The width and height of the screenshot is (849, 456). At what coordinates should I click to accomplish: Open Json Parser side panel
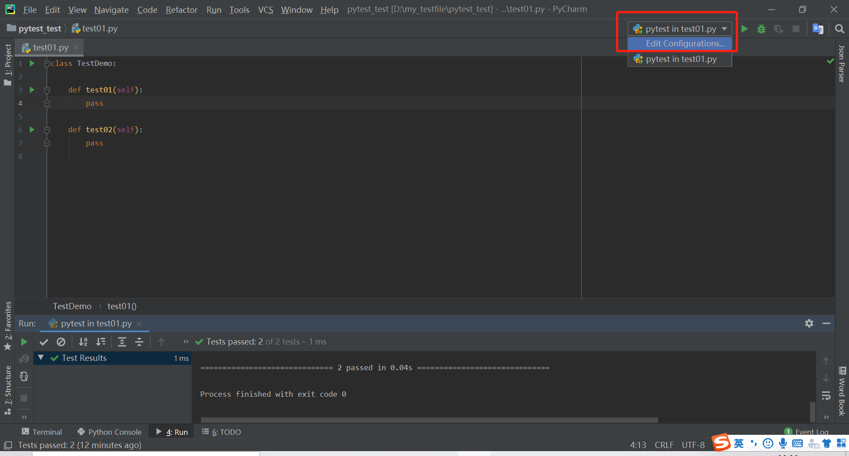pyautogui.click(x=841, y=64)
